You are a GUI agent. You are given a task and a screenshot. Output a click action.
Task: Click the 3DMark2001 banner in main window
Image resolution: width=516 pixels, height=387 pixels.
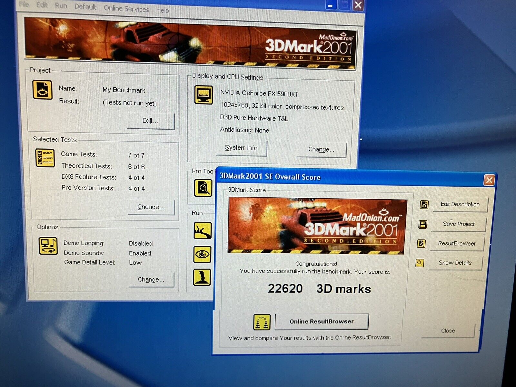point(190,43)
